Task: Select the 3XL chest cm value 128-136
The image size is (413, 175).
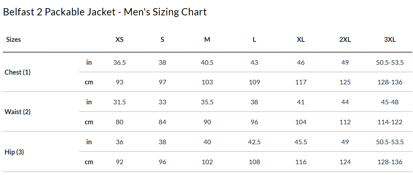Action: [390, 82]
